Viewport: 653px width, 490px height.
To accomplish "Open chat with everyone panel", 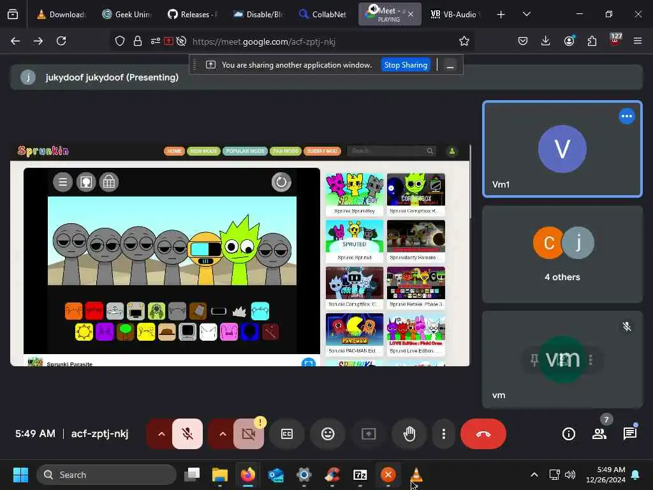I will tap(630, 434).
